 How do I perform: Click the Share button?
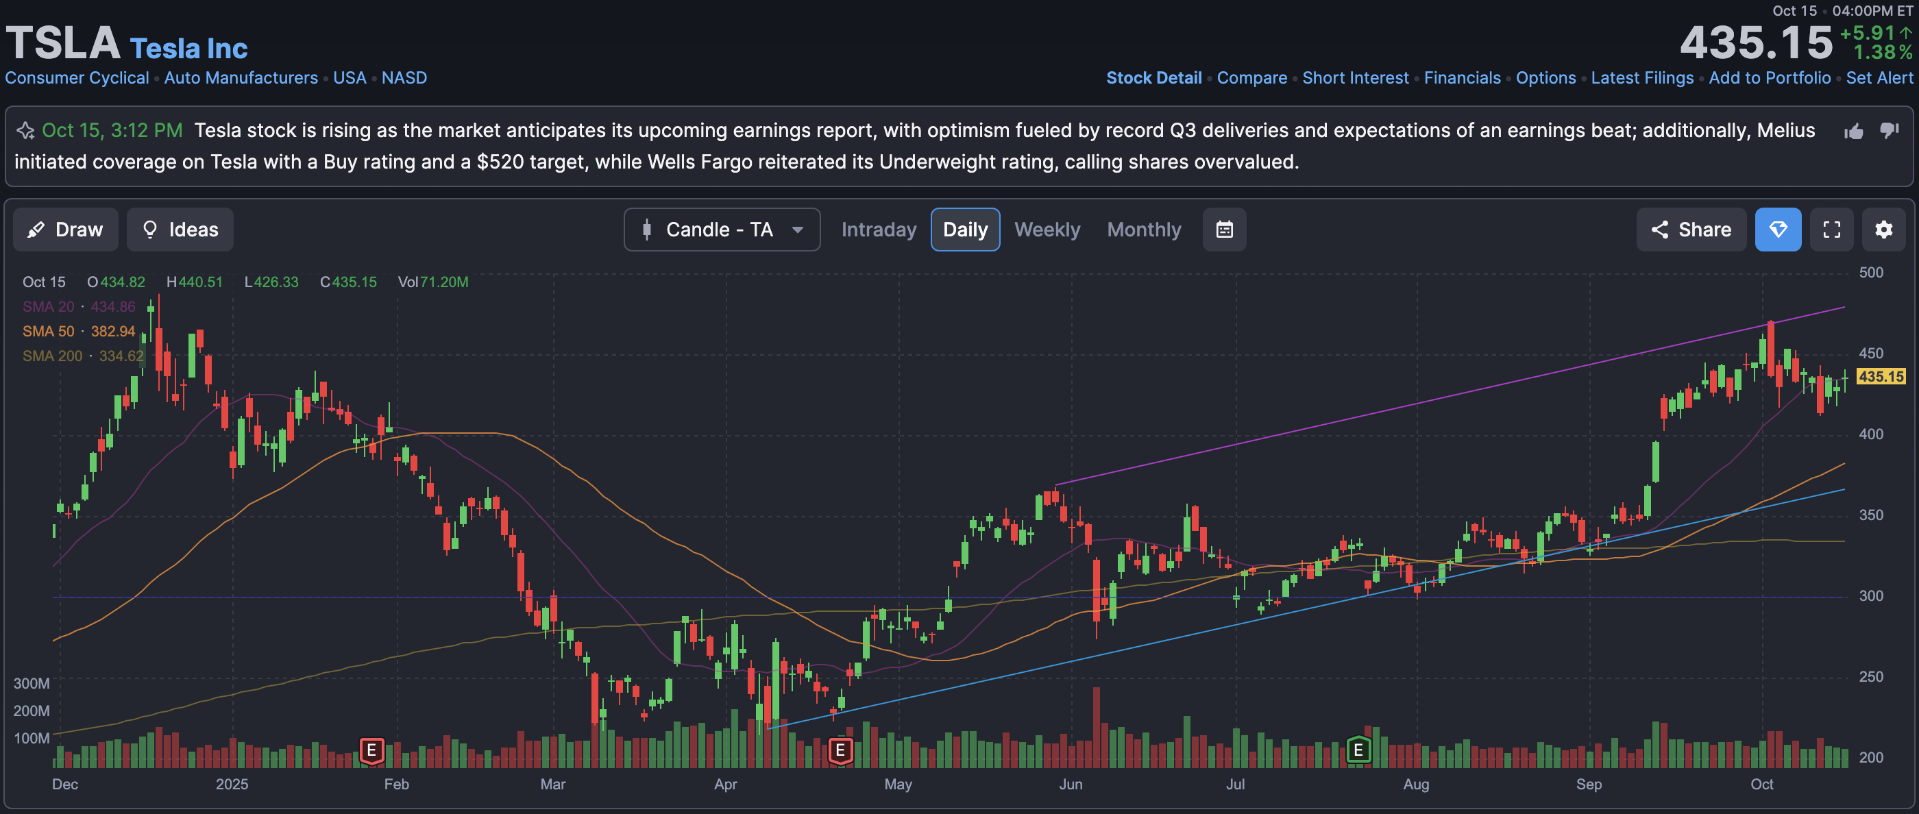click(x=1690, y=230)
